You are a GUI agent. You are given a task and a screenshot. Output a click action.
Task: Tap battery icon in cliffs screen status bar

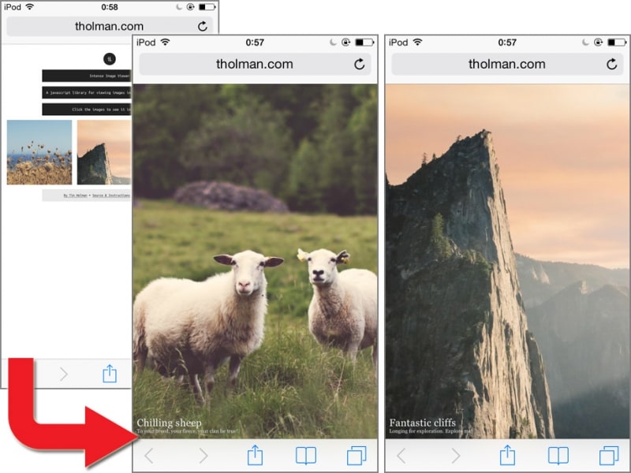pyautogui.click(x=617, y=42)
